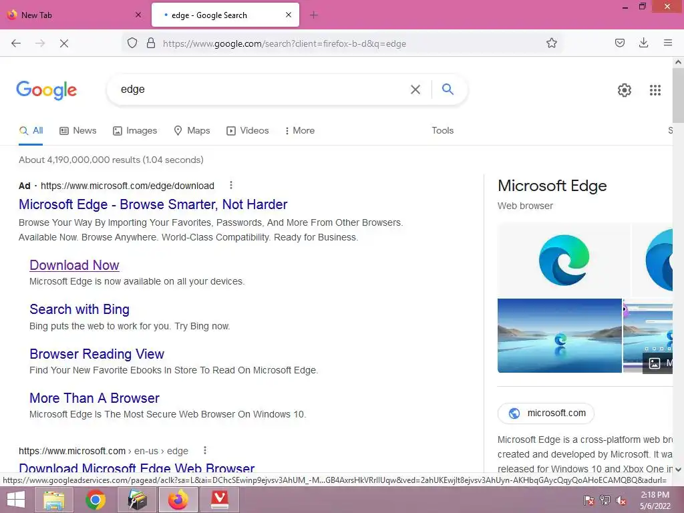Open Microsoft Edge - Browse Smarter ad link
This screenshot has height=513, width=684.
pyautogui.click(x=153, y=204)
